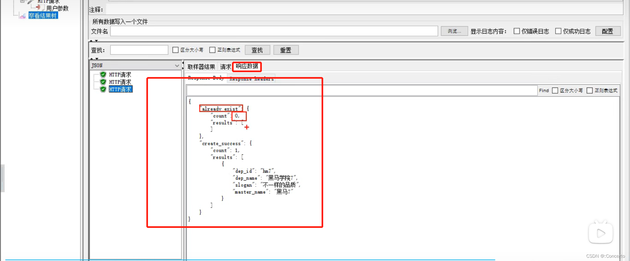Click the "dep_id": "hm7" line
Image resolution: width=630 pixels, height=261 pixels.
click(x=254, y=171)
